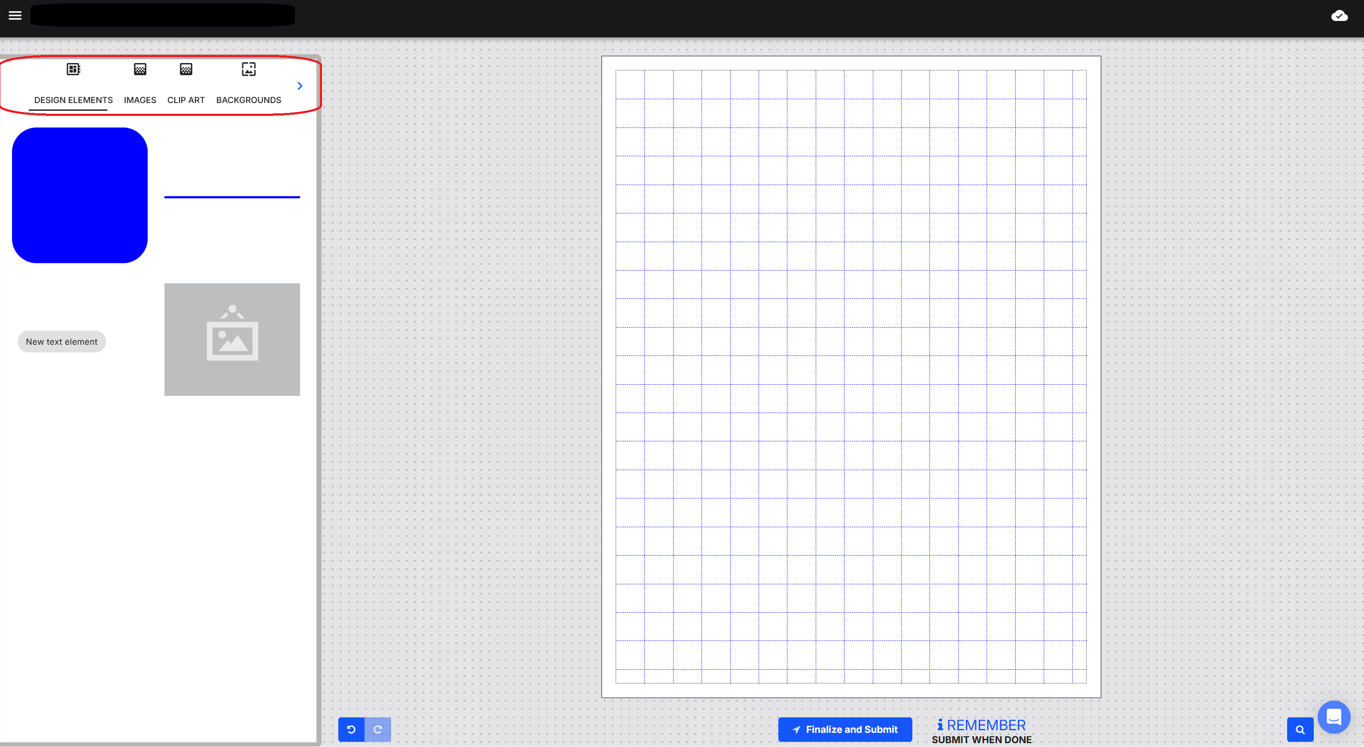
Task: Select the blue rounded square shape
Action: click(x=79, y=195)
